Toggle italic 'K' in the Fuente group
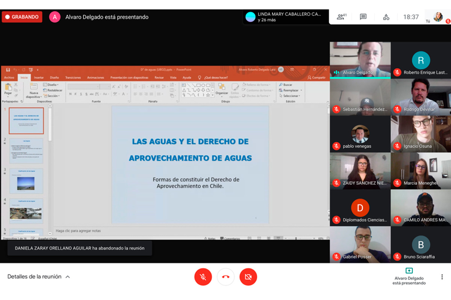 [75, 94]
